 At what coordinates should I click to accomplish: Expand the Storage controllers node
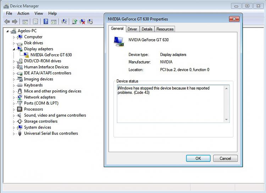point(14,121)
